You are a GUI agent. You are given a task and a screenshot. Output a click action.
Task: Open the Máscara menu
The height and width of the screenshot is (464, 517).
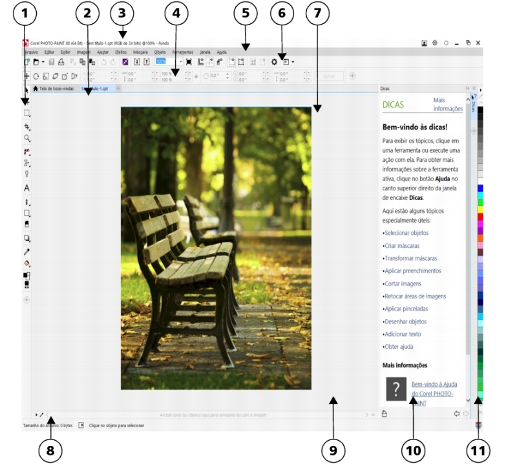coord(140,51)
